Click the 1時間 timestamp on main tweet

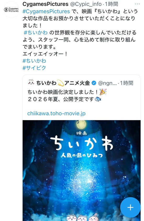(x=112, y=4)
